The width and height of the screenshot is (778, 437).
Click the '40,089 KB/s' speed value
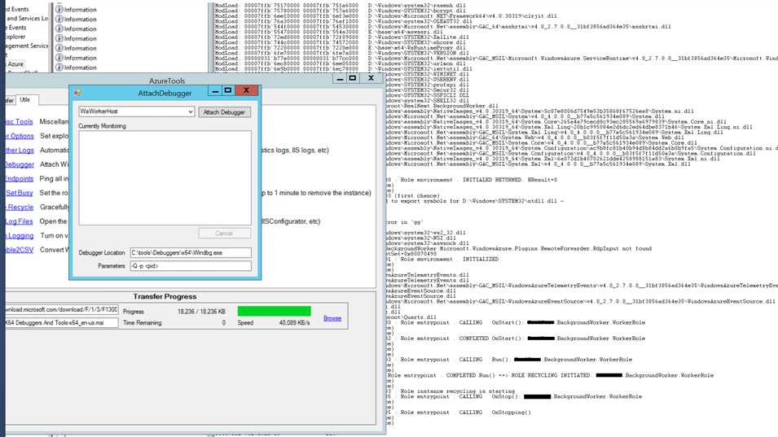(x=294, y=323)
